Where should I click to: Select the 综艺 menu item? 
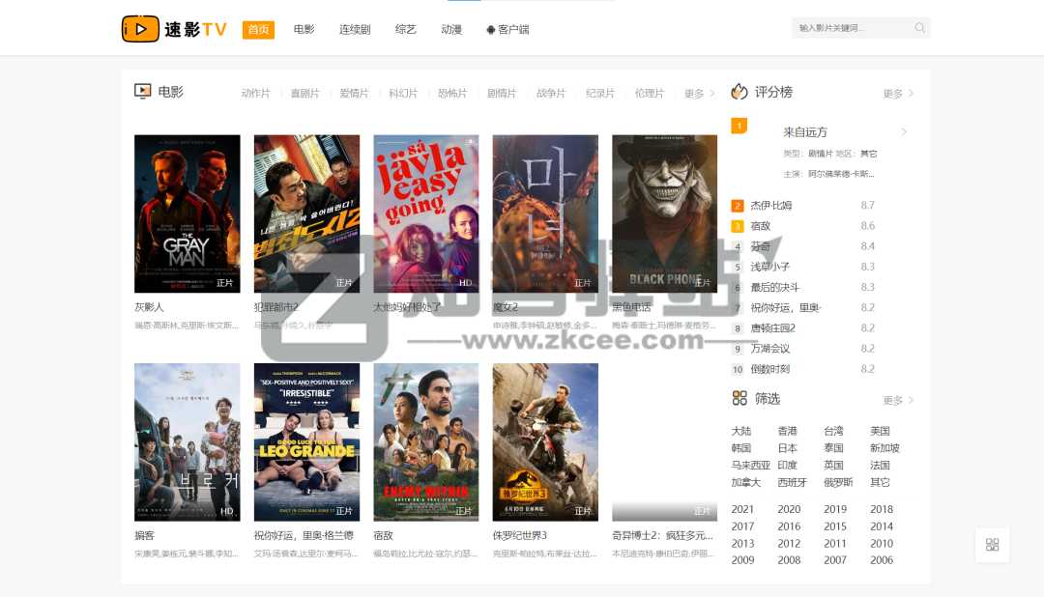(405, 29)
